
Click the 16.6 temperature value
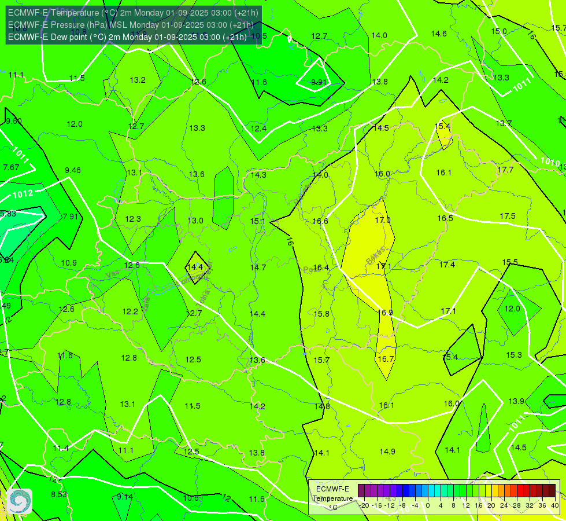(x=320, y=221)
